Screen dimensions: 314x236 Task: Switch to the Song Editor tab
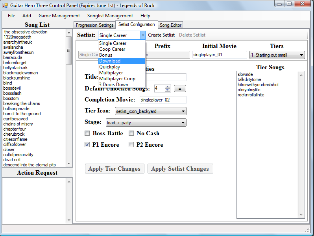170,25
